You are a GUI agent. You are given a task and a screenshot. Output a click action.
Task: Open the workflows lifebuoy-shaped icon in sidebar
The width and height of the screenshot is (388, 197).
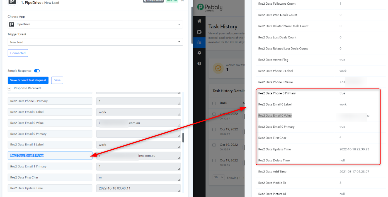[x=199, y=32]
